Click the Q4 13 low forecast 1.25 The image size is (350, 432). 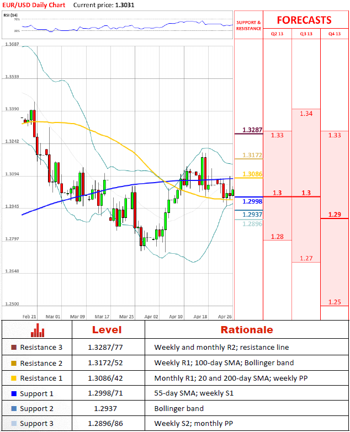(x=335, y=302)
